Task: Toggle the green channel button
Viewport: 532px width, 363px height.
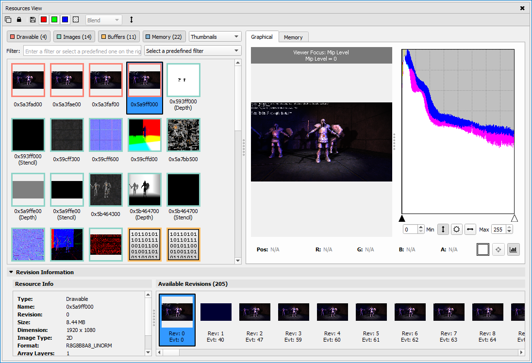Action: (x=54, y=20)
